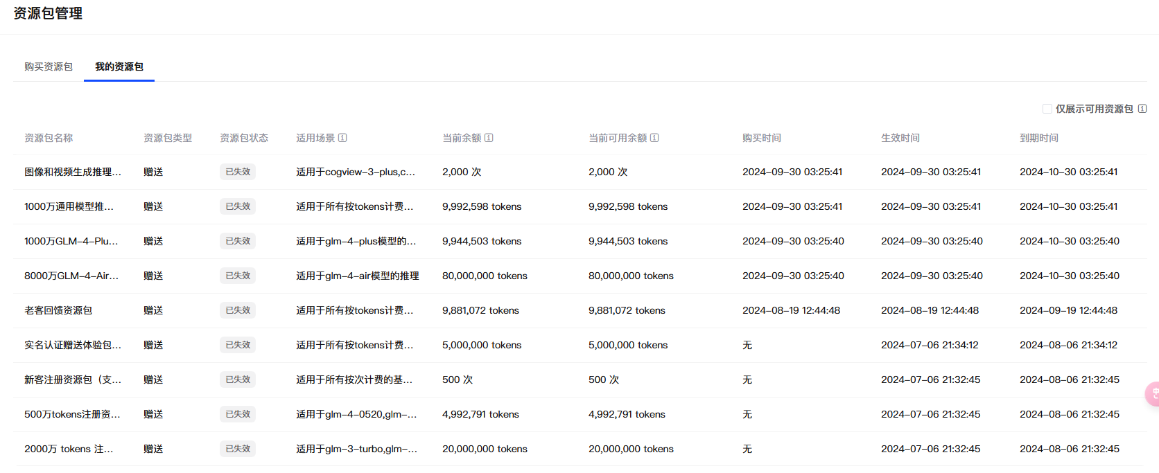Click effective time 2024-07-06 21:34:12
The width and height of the screenshot is (1159, 473).
(x=930, y=345)
